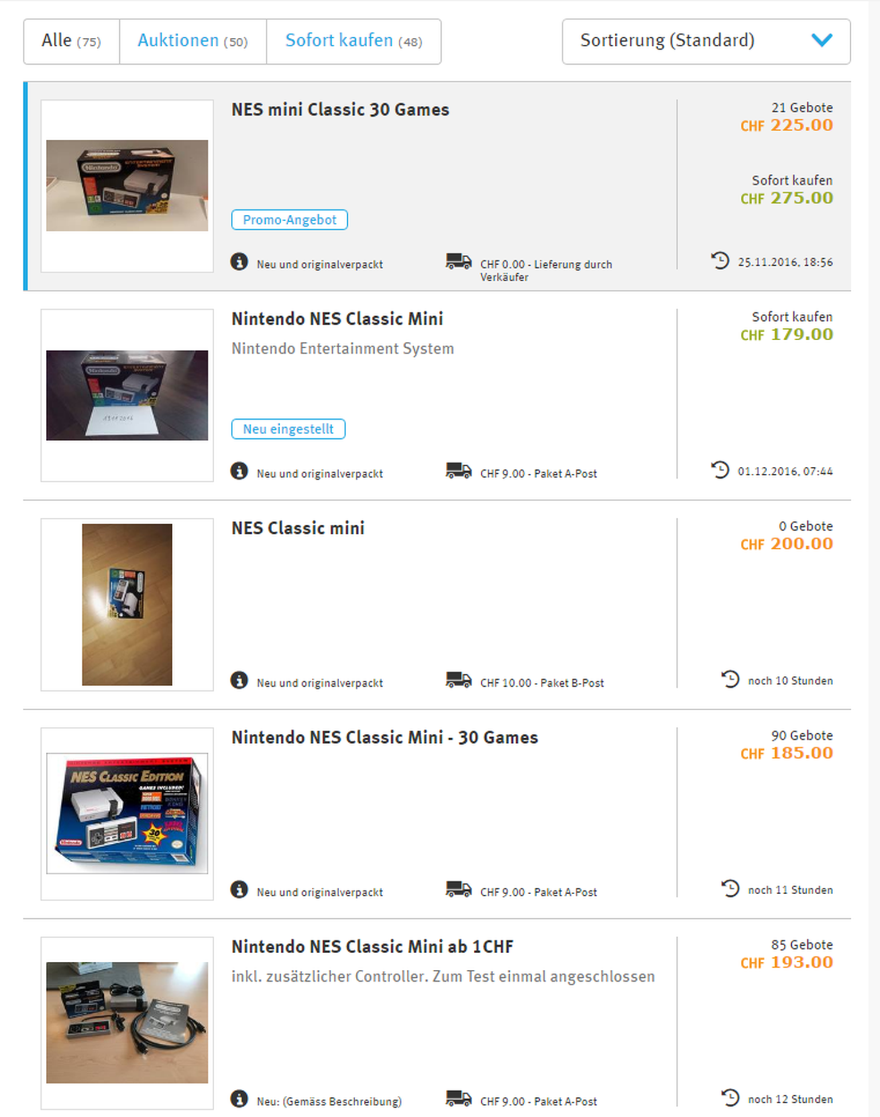The width and height of the screenshot is (880, 1117).
Task: Click clock icon next to noch 11 Stunden
Action: (x=730, y=888)
